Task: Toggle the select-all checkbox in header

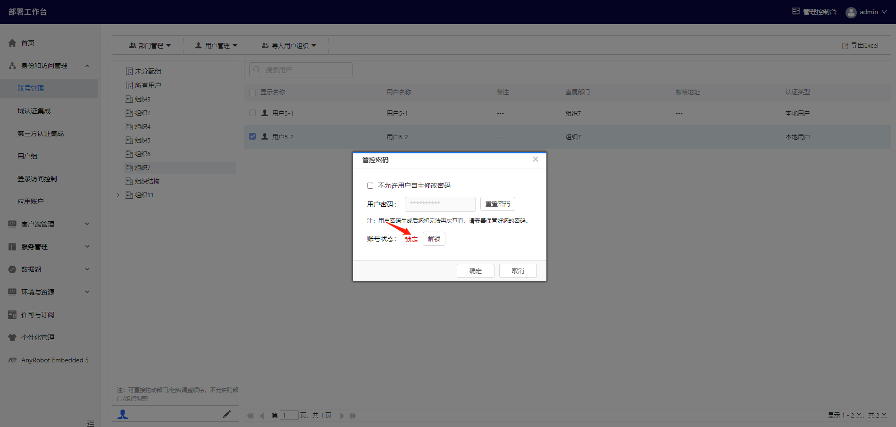Action: point(252,92)
